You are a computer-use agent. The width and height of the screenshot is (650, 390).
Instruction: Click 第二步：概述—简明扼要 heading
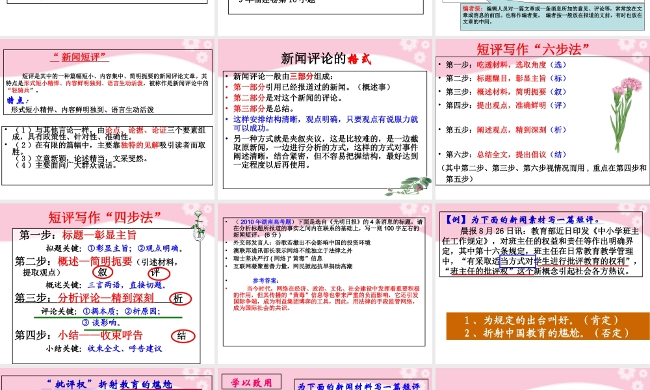coord(74,261)
